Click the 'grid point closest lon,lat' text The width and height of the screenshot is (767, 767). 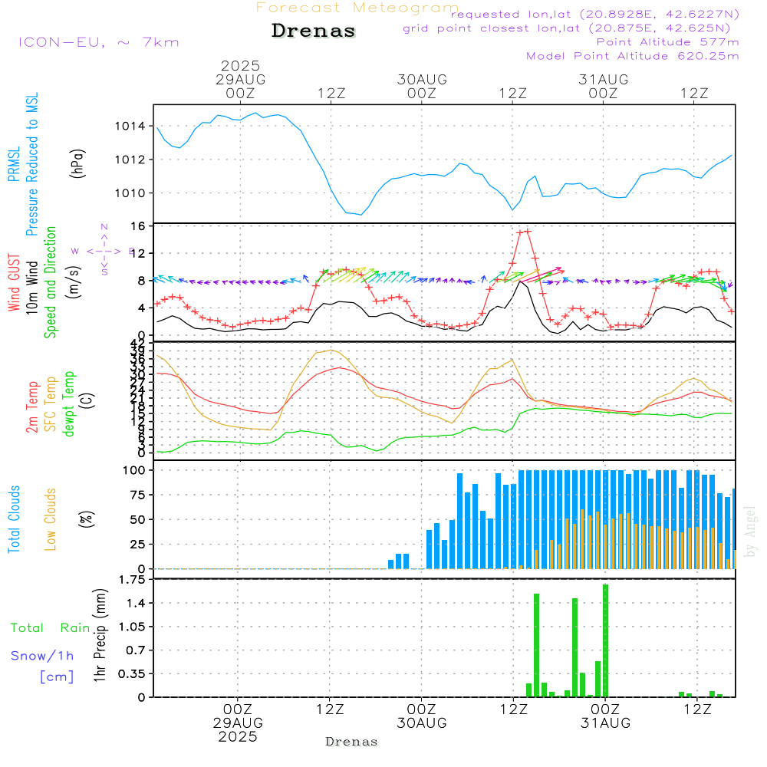point(567,28)
